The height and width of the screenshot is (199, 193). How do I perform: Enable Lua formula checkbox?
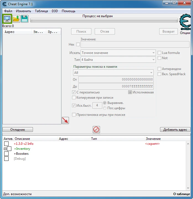tap(159, 53)
